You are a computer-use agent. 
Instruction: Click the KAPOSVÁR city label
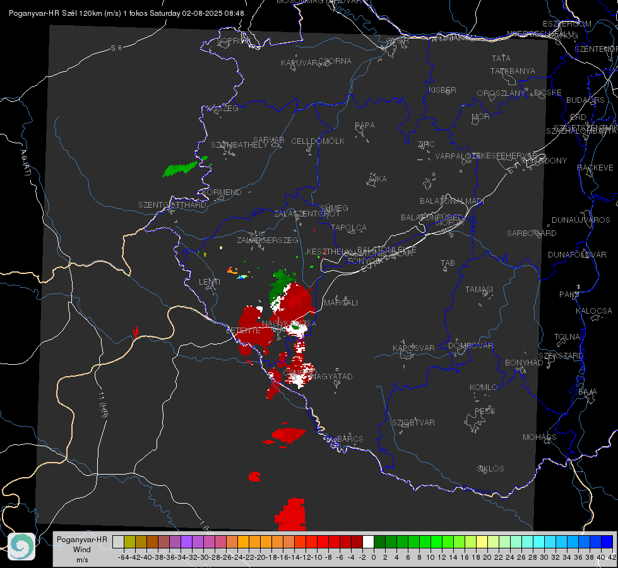pyautogui.click(x=414, y=348)
